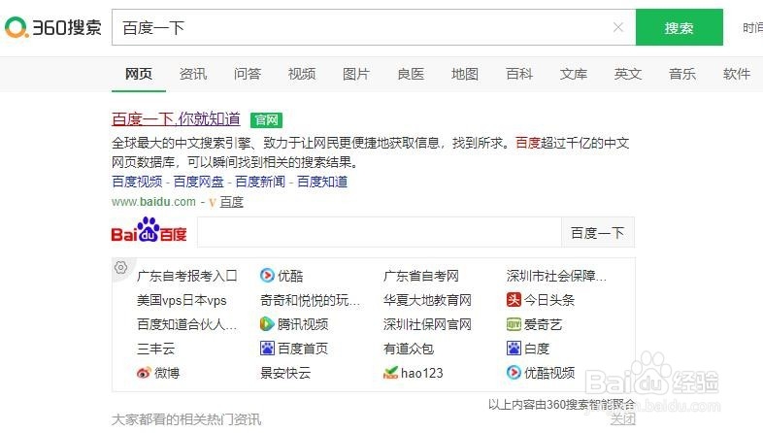This screenshot has width=763, height=433.
Task: Open 奇奇和悦悦的玩... link
Action: [x=310, y=300]
